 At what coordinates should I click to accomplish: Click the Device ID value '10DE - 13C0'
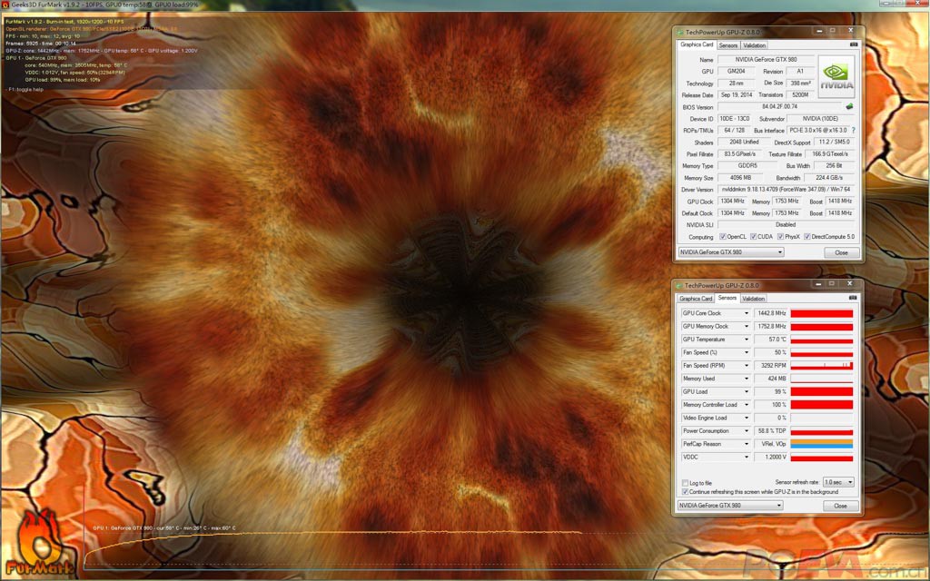(734, 119)
